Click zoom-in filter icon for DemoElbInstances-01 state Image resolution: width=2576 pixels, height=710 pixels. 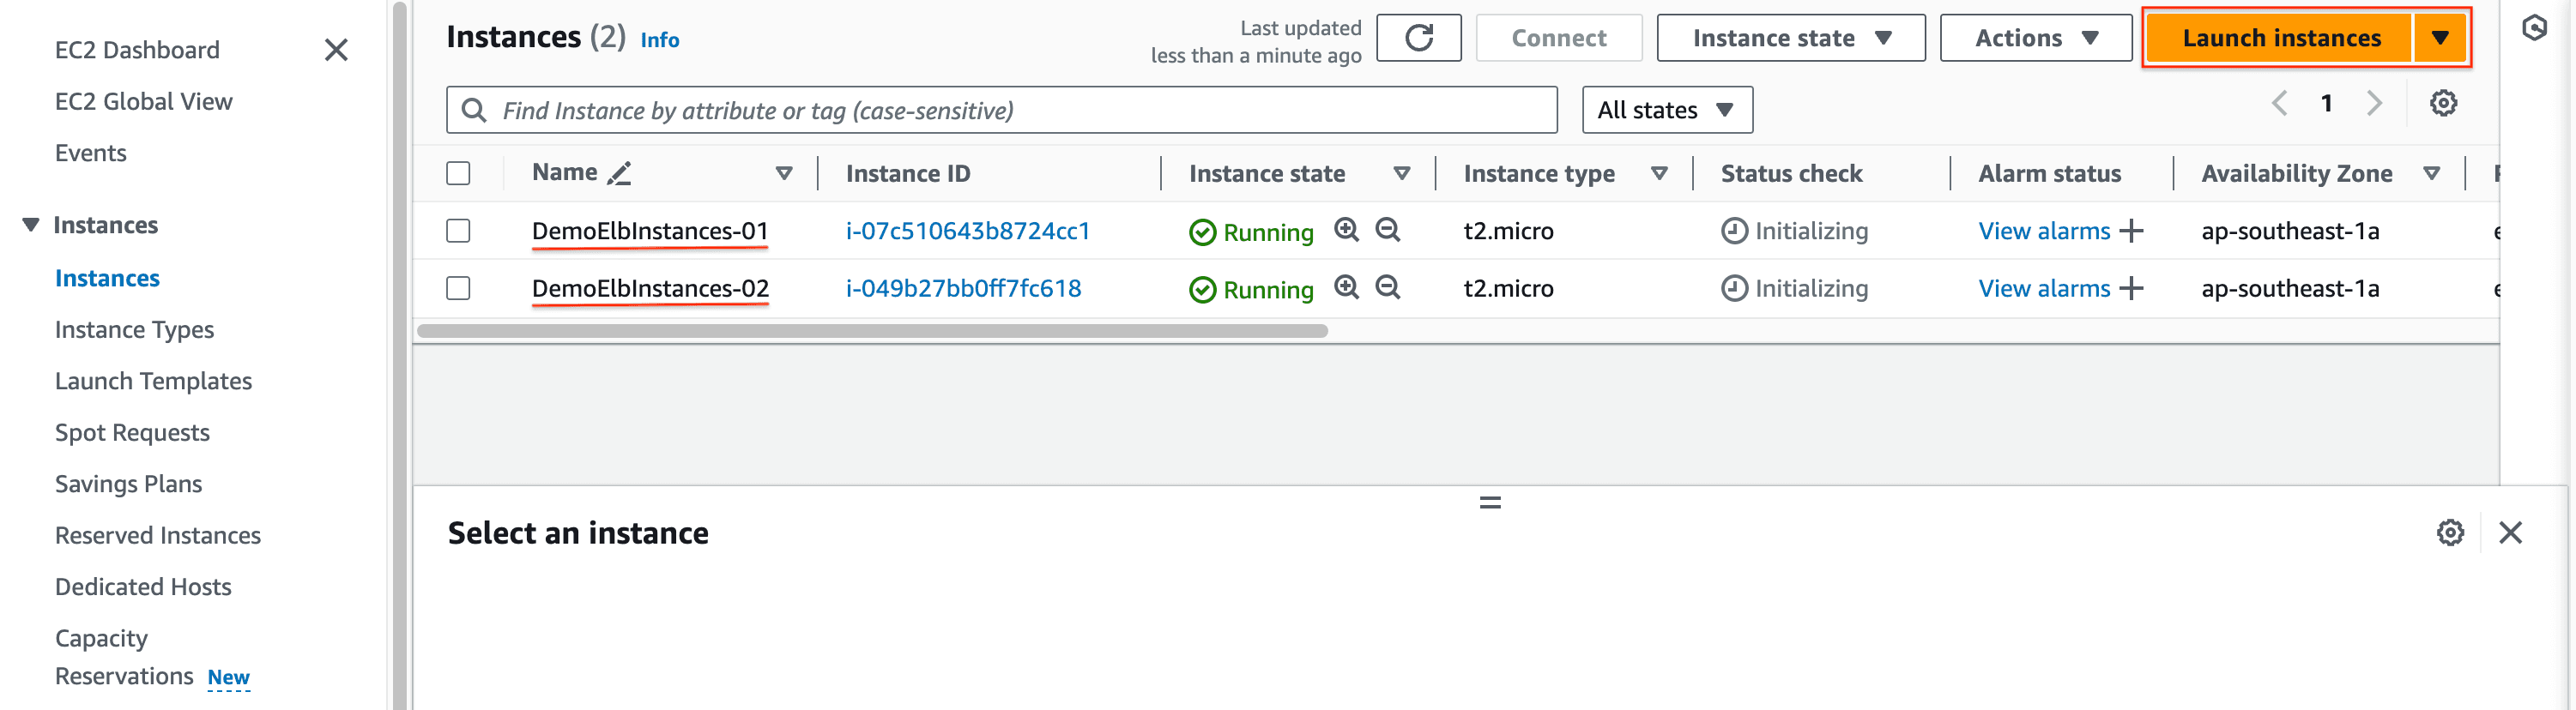(x=1346, y=230)
